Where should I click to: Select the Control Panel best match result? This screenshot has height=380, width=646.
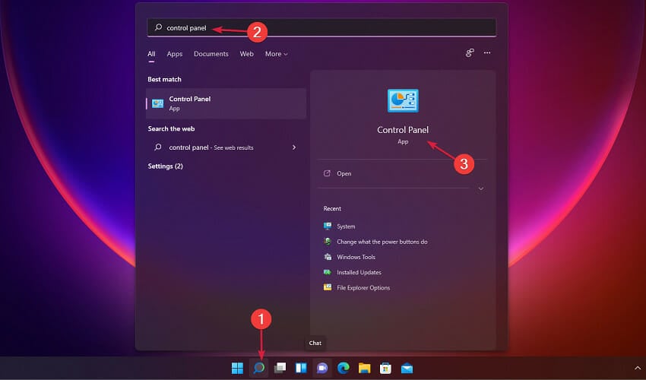[x=226, y=103]
